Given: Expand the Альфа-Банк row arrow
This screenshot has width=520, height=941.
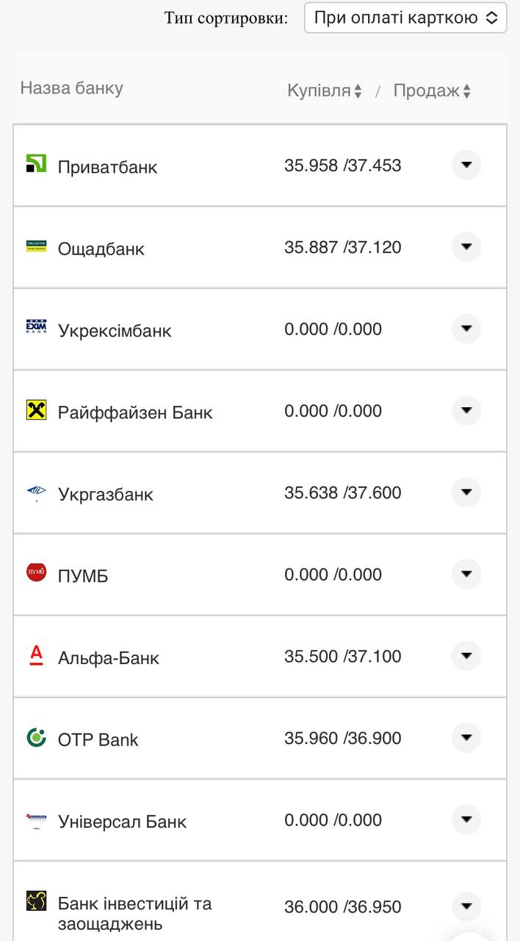Looking at the screenshot, I should point(466,656).
